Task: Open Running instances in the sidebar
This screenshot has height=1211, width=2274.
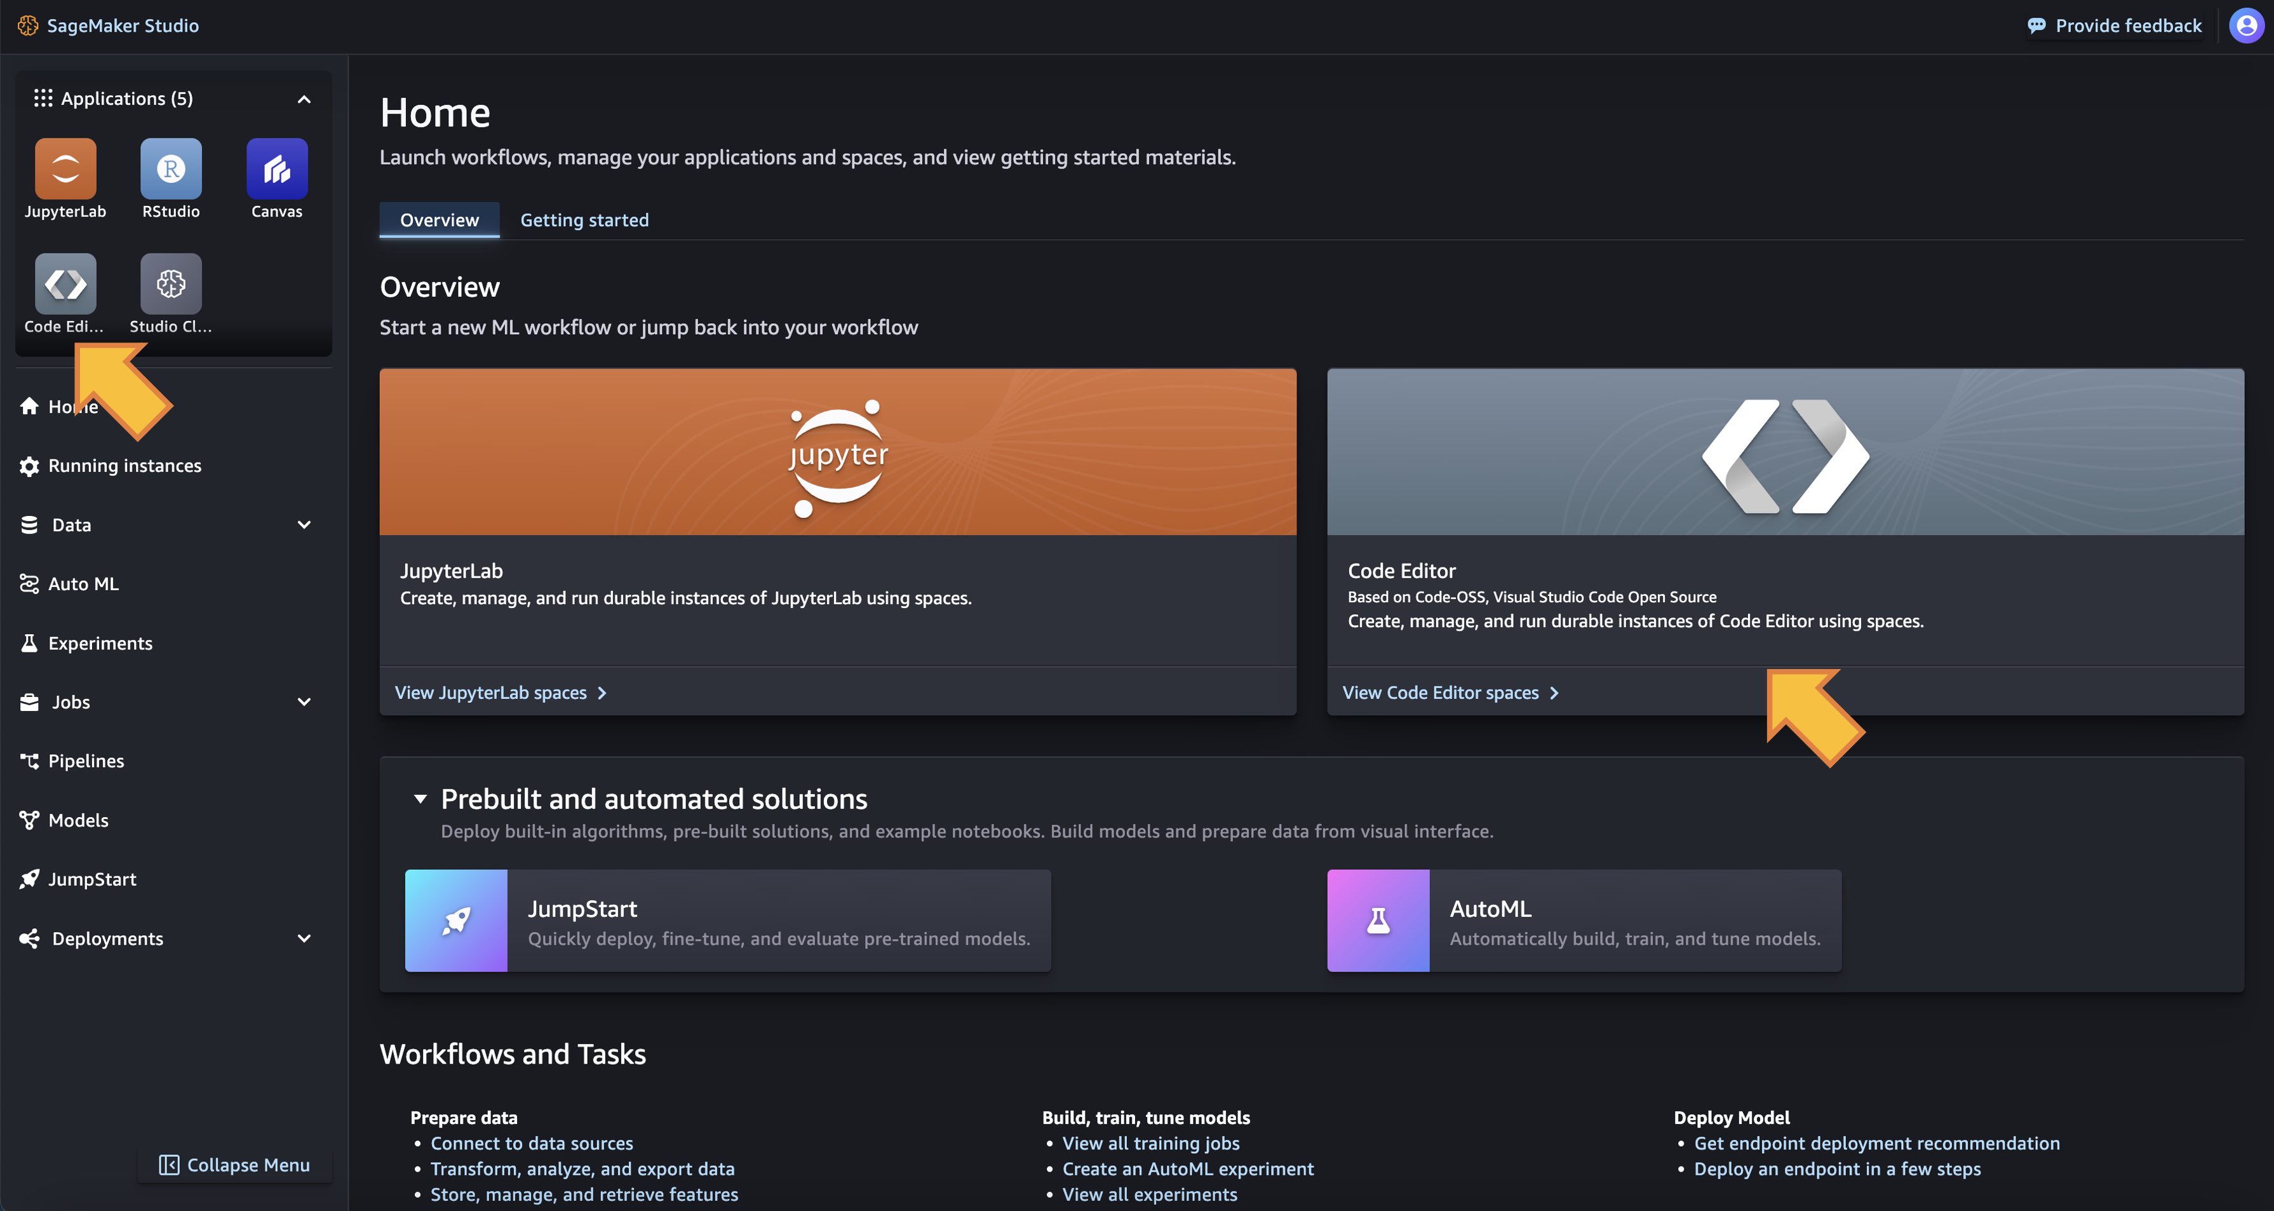Action: pos(124,466)
